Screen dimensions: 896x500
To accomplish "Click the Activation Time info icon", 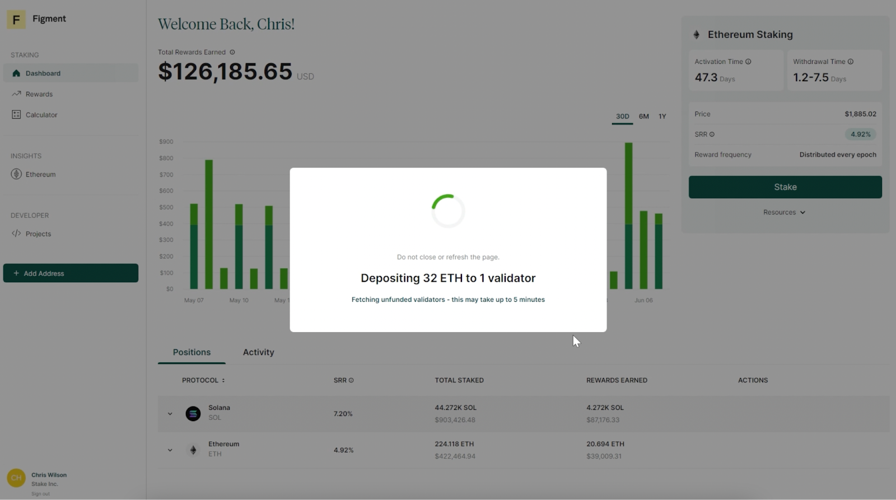I will [748, 62].
